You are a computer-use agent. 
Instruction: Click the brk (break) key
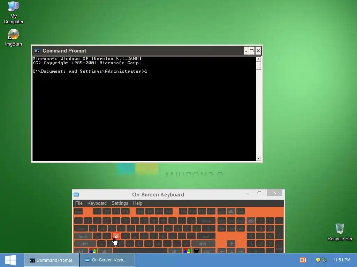click(x=241, y=212)
